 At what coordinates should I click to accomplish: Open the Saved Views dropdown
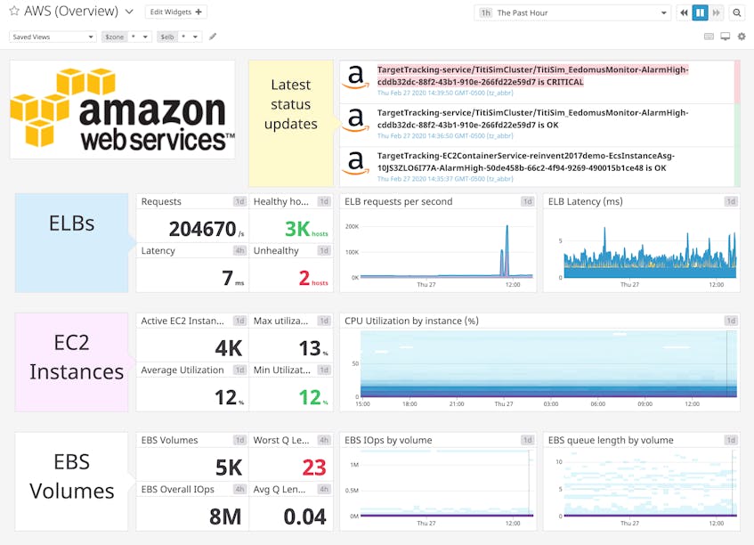point(53,37)
